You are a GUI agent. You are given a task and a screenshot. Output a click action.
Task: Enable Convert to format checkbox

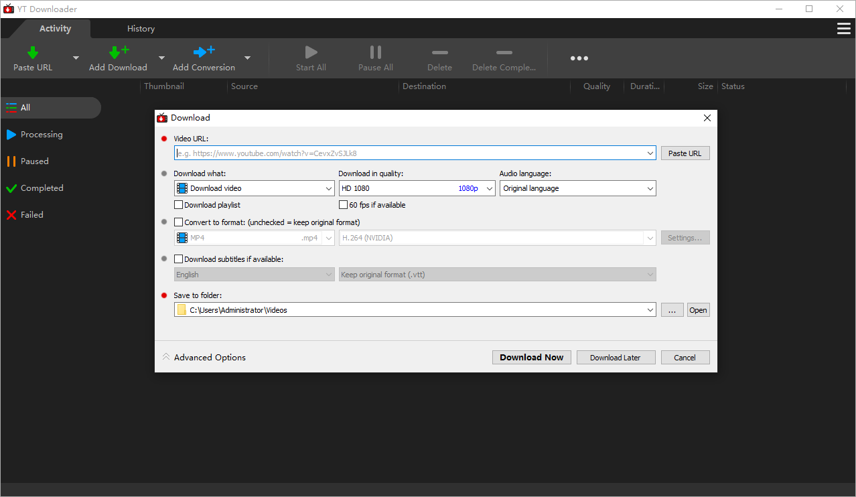pos(179,222)
